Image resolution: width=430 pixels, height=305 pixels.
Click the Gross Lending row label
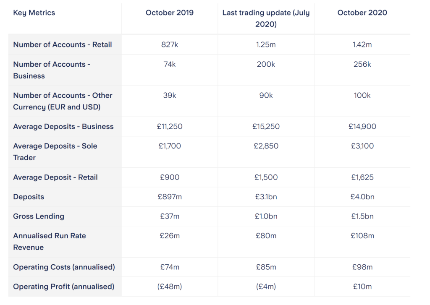[39, 216]
